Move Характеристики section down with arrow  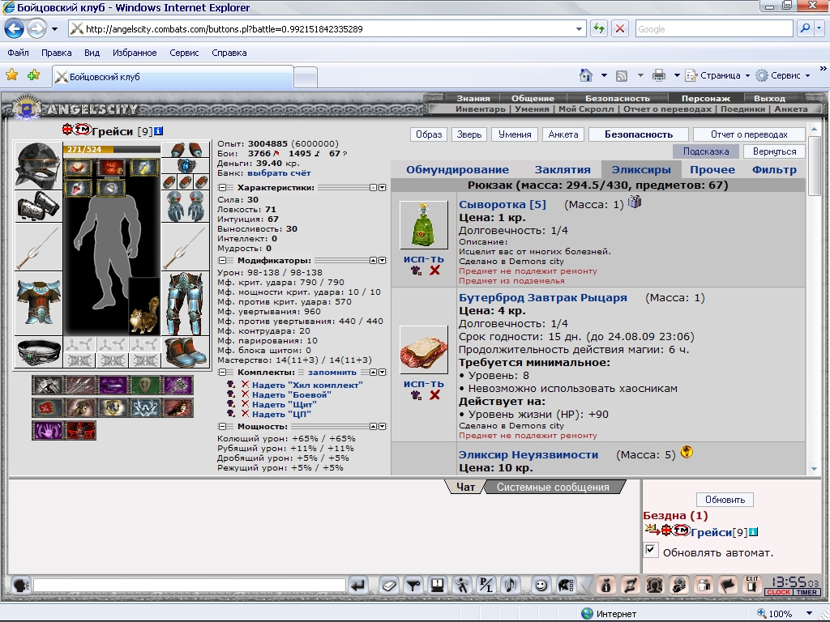[383, 188]
